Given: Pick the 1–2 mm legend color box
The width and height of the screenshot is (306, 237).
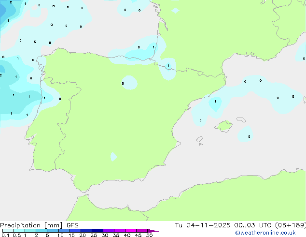Looking at the screenshot, I should tap(30, 231).
